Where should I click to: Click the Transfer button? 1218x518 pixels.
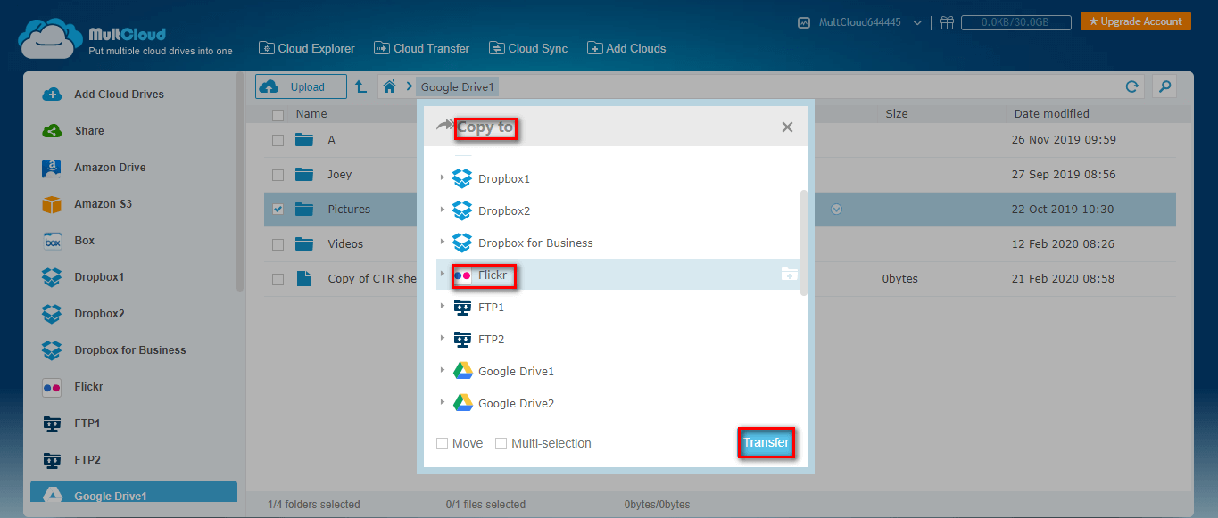[x=766, y=443]
